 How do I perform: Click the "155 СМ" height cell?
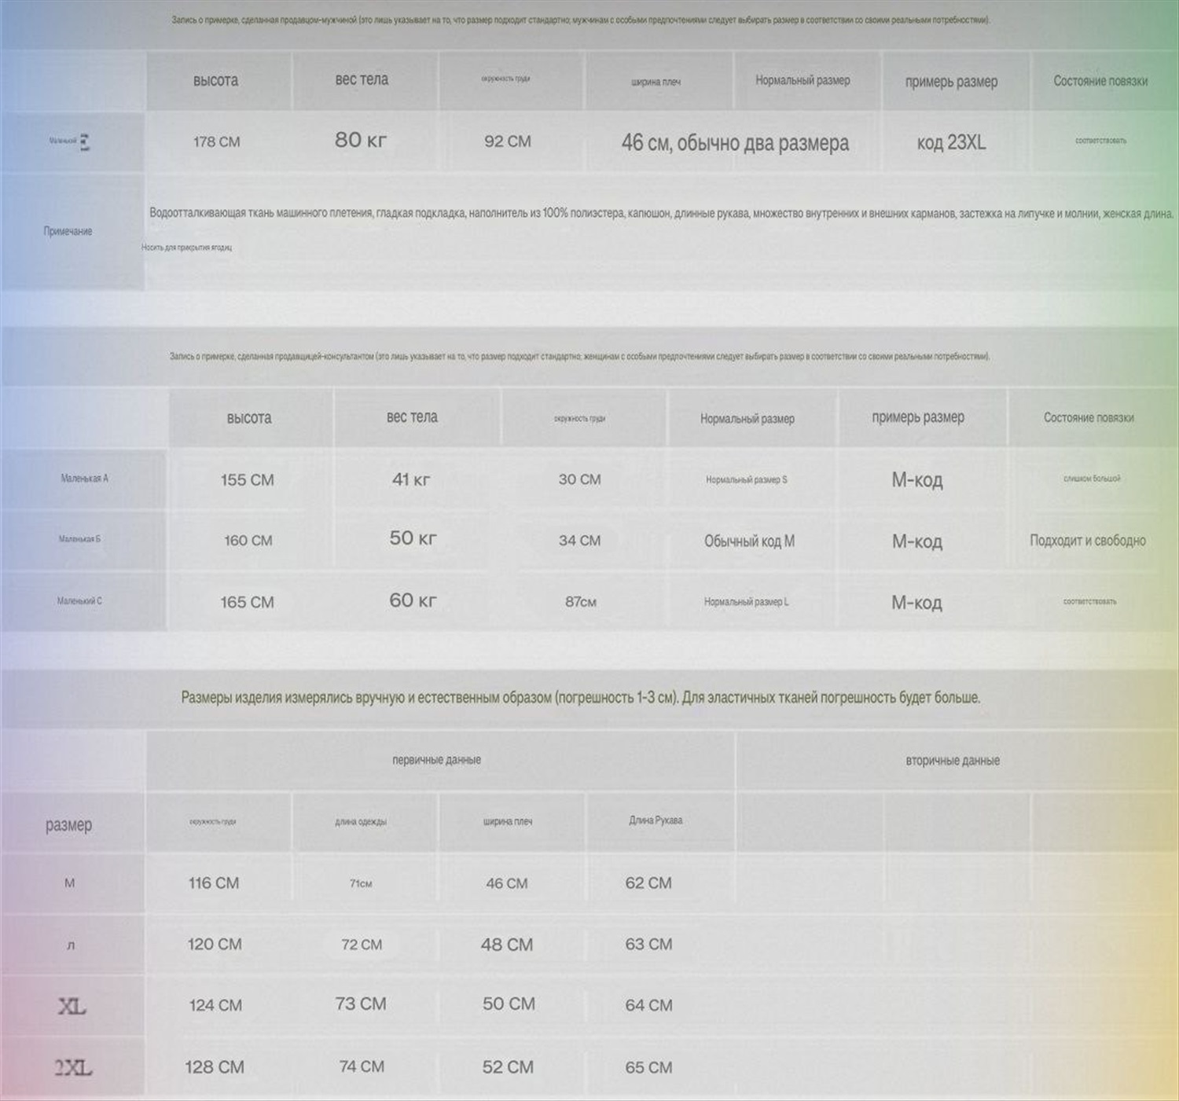click(247, 479)
